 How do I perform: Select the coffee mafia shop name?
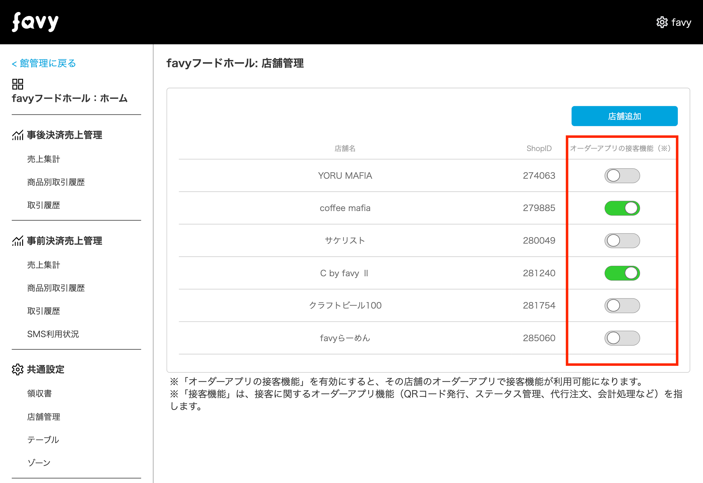[x=345, y=208]
